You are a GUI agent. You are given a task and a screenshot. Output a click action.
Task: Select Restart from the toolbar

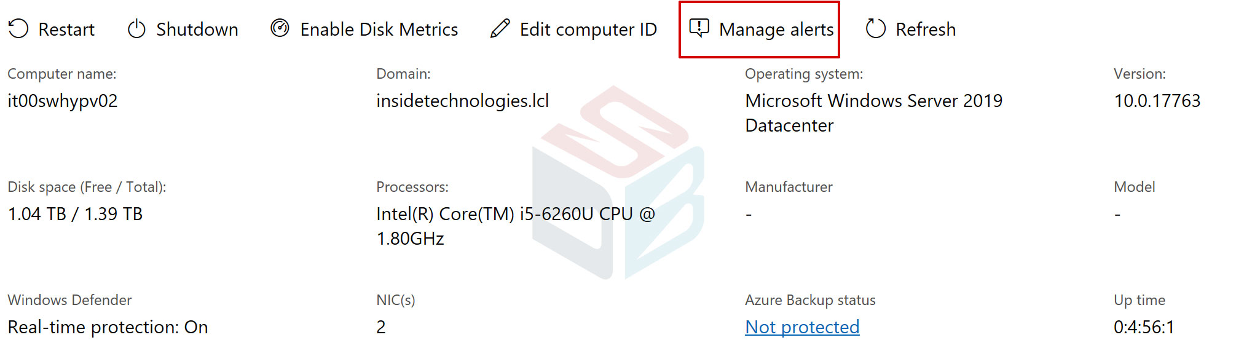click(x=66, y=29)
